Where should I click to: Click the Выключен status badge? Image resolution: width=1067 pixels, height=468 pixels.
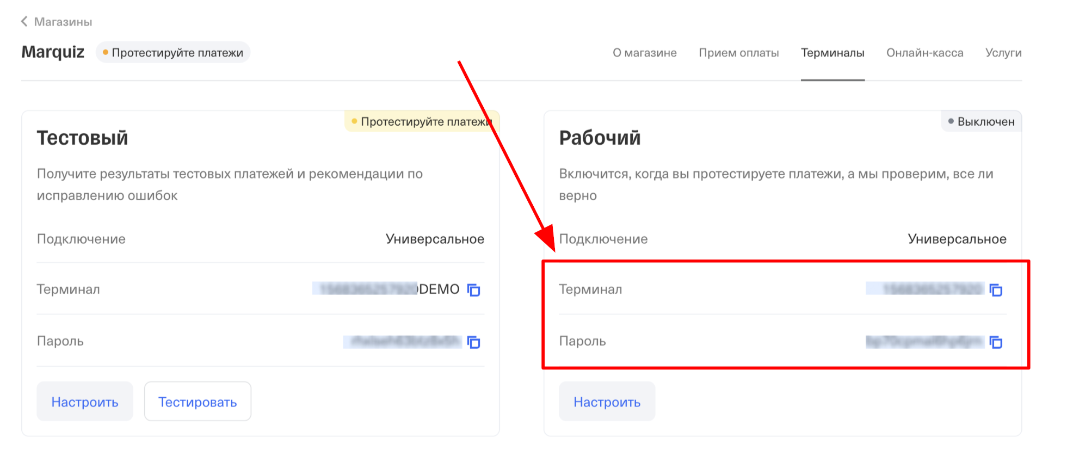click(x=982, y=121)
